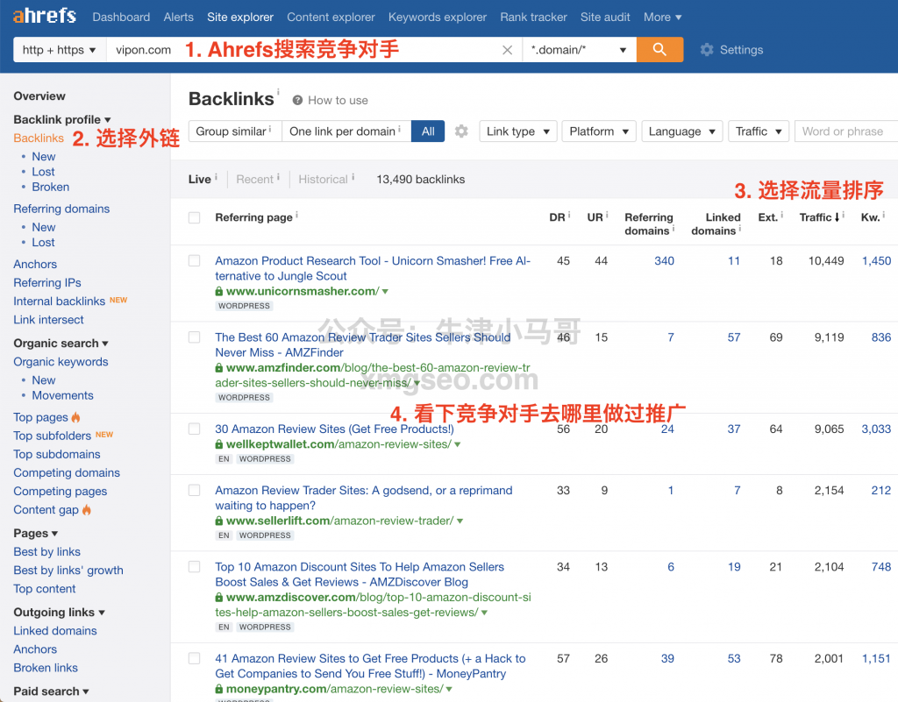Viewport: 898px width, 702px height.
Task: Click lock icon for sellerlift.com URL
Action: click(218, 521)
